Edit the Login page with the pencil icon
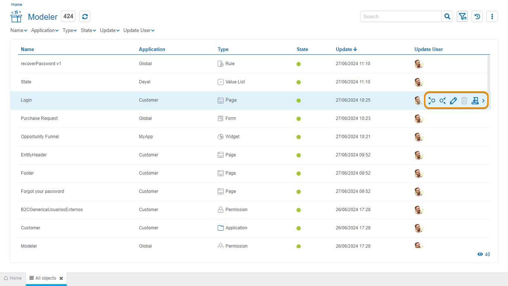This screenshot has width=508, height=286. pyautogui.click(x=453, y=101)
